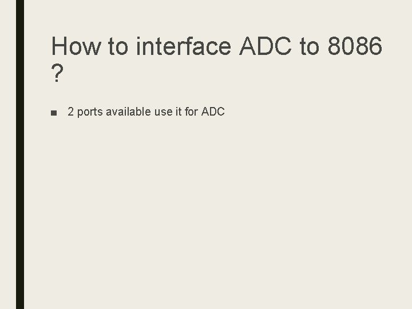Select the word "interface" in the title

184,46
